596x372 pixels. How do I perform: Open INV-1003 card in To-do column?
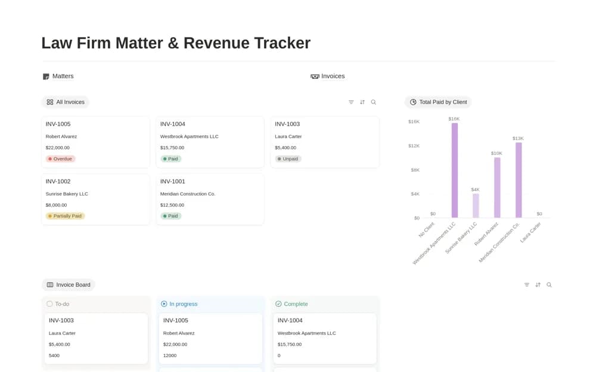[96, 339]
